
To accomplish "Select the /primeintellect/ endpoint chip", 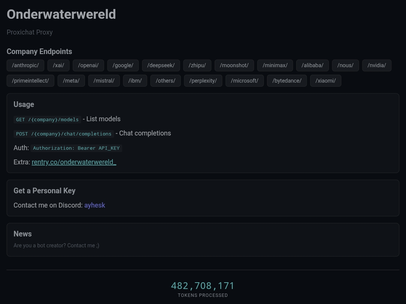I will pos(30,81).
